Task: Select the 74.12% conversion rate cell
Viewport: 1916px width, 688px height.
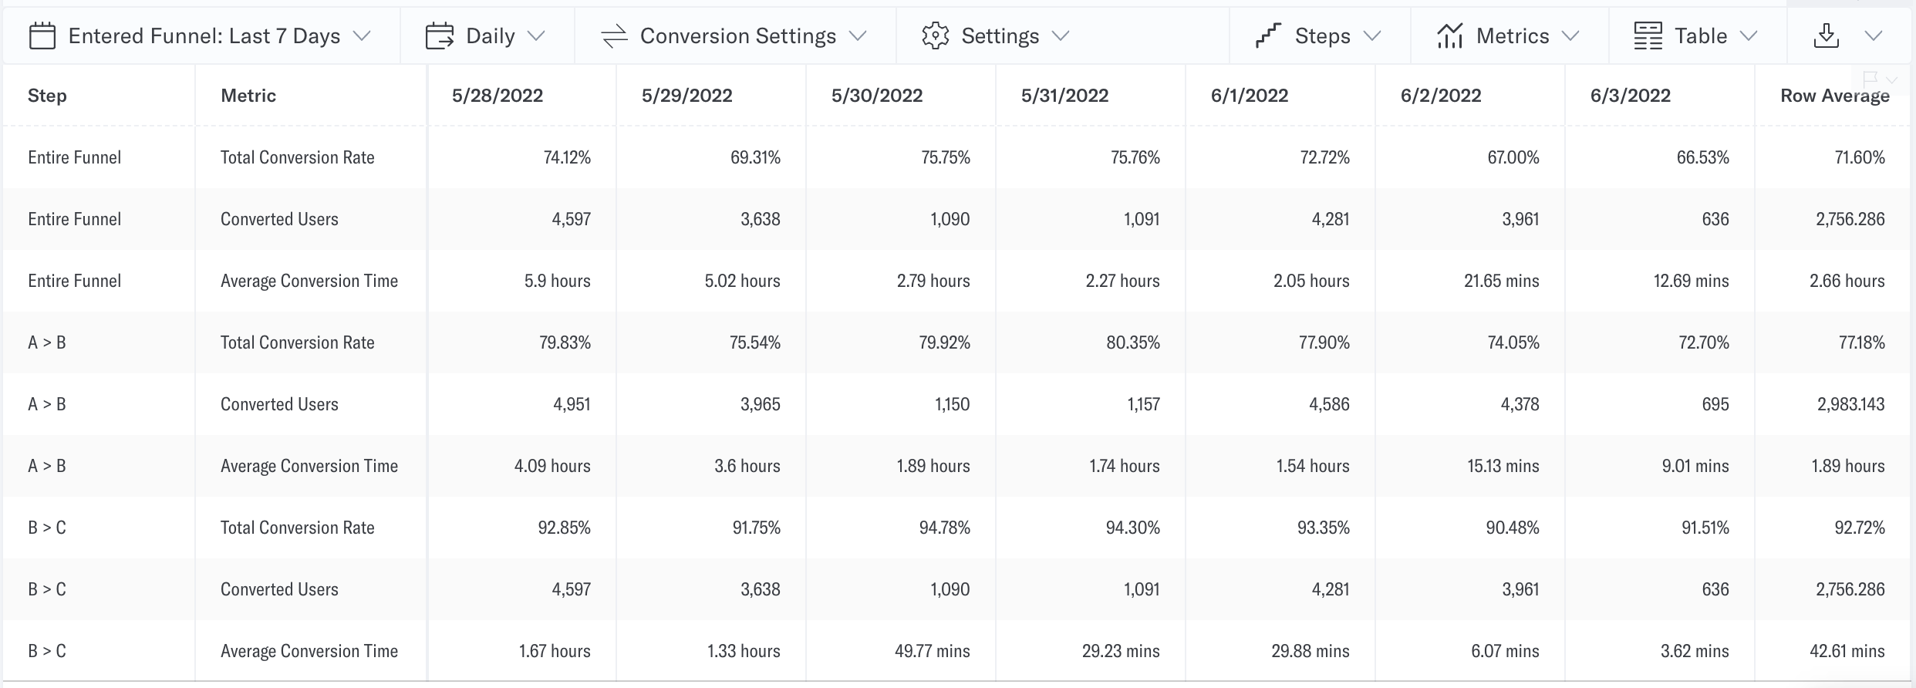Action: point(567,157)
